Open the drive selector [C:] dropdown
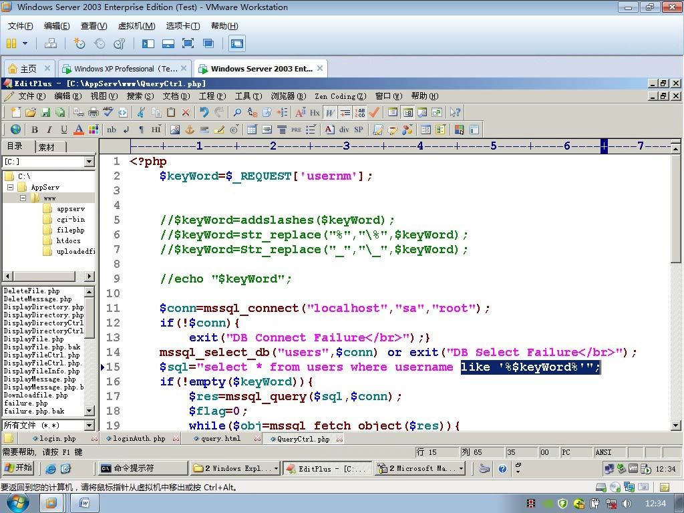This screenshot has width=684, height=513. (x=90, y=162)
